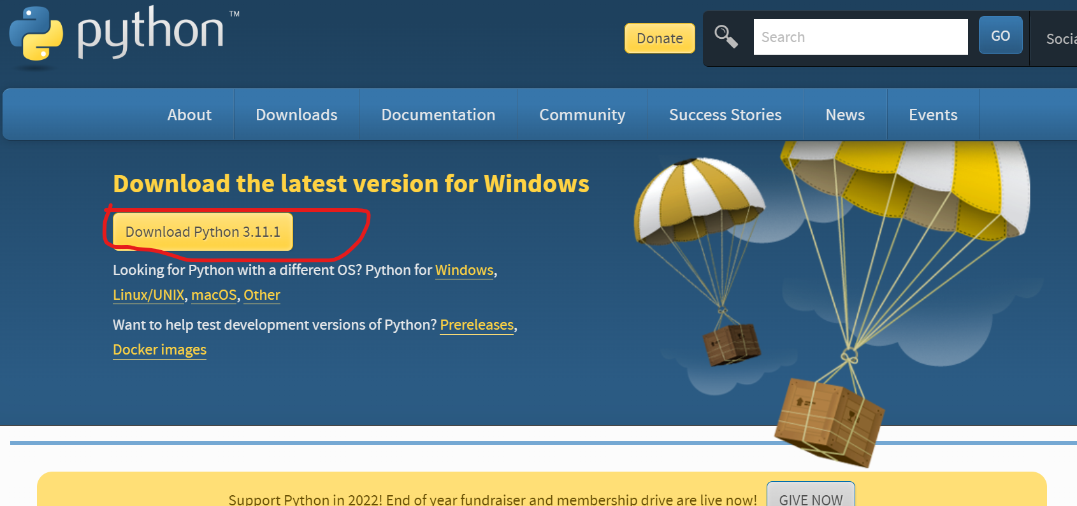This screenshot has width=1077, height=506.
Task: Open the Docker images link
Action: [159, 349]
